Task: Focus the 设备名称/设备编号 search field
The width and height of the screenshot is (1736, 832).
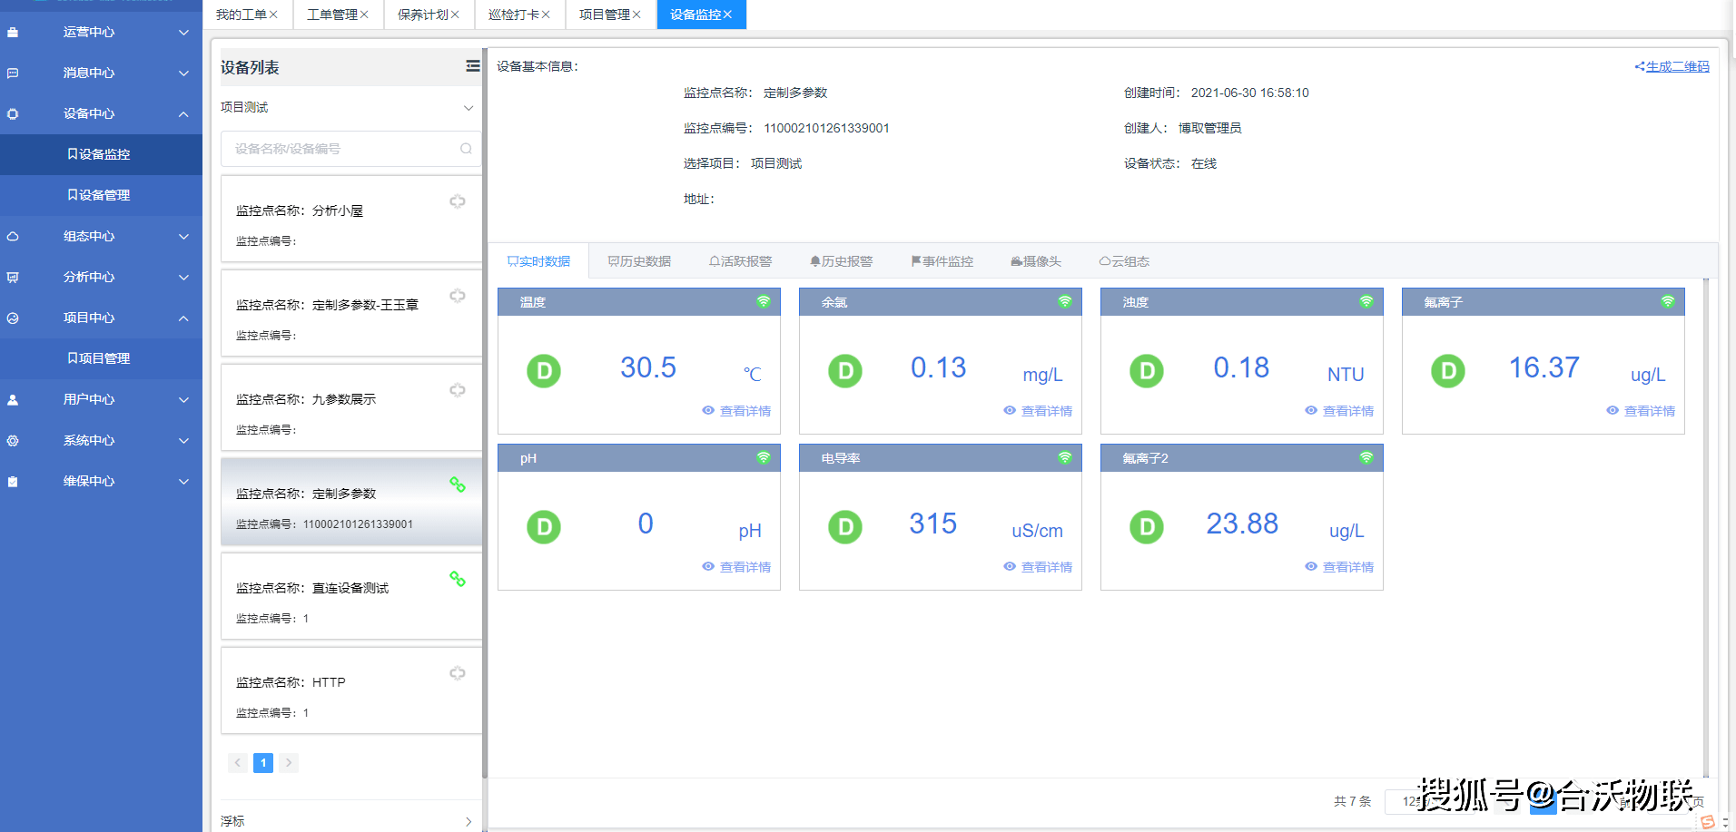Action: (350, 149)
